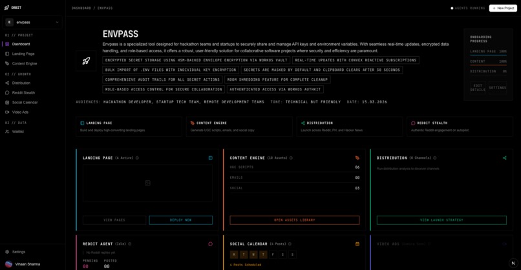Click the layout icon in Landing Page panel header
The width and height of the screenshot is (521, 270).
210,158
